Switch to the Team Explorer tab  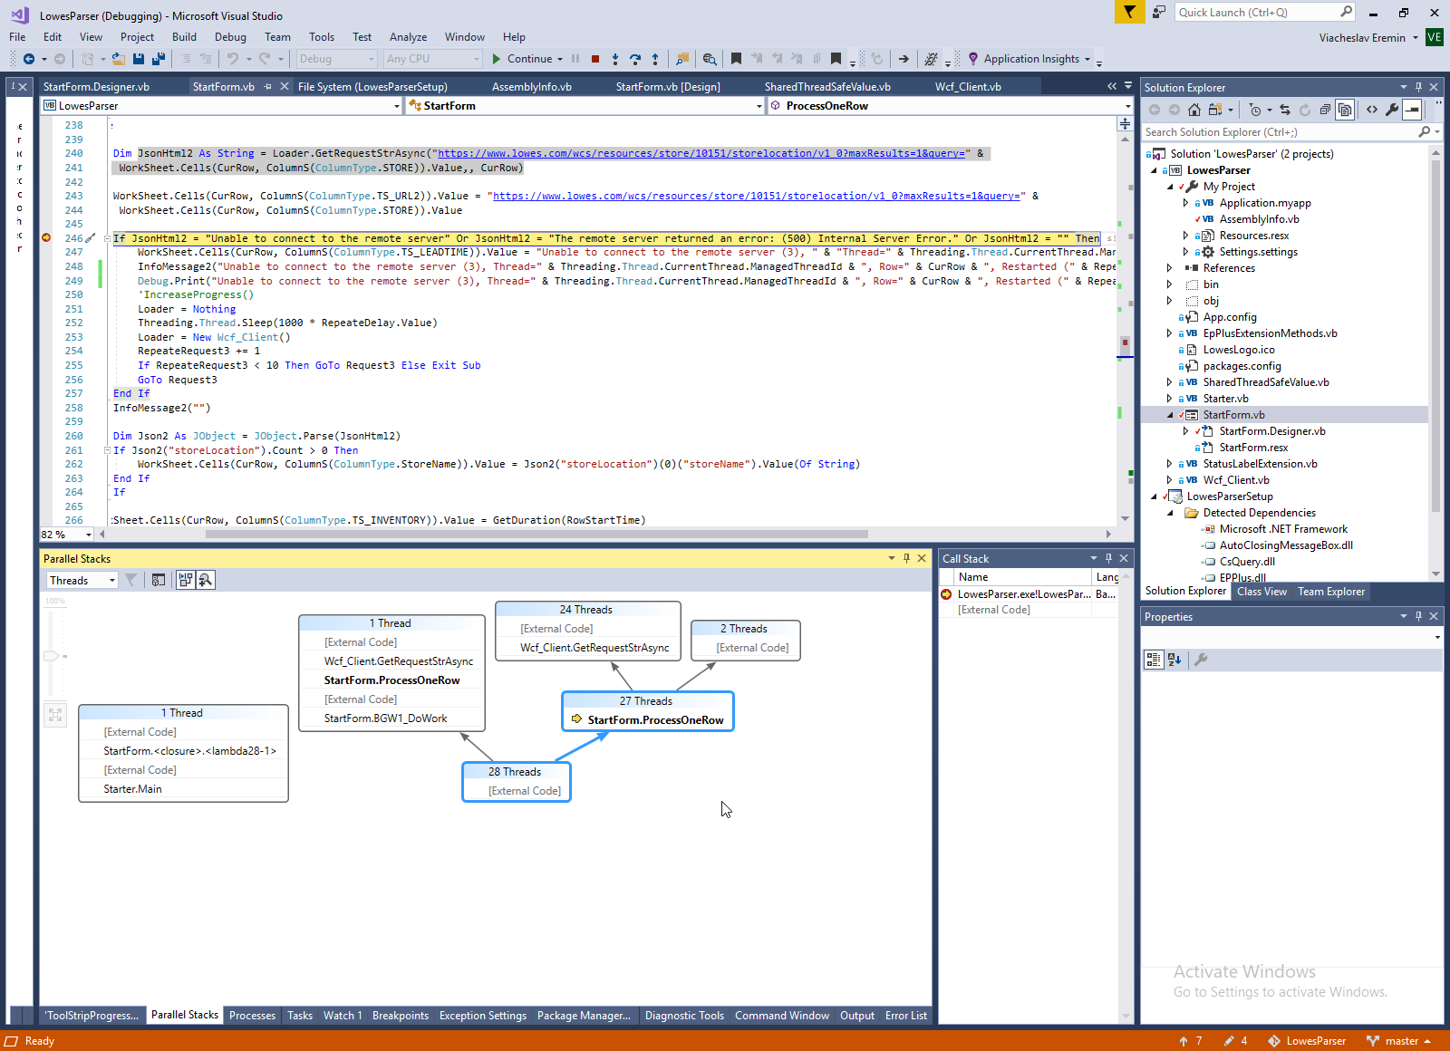[1331, 592]
